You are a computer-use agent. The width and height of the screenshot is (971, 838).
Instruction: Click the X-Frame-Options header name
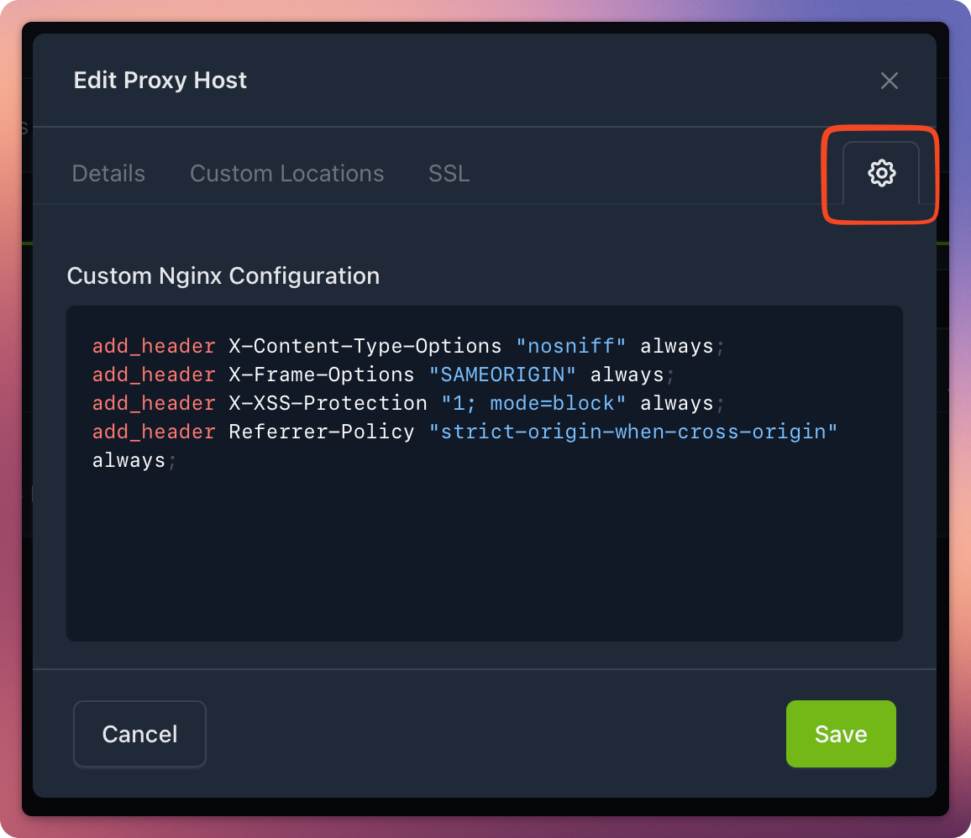[321, 374]
